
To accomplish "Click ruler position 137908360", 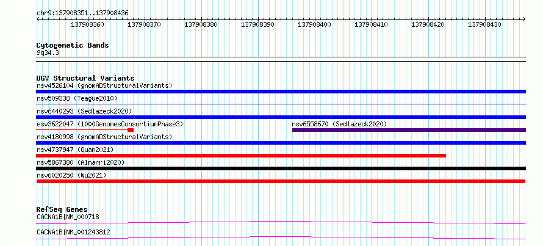I will [x=88, y=25].
